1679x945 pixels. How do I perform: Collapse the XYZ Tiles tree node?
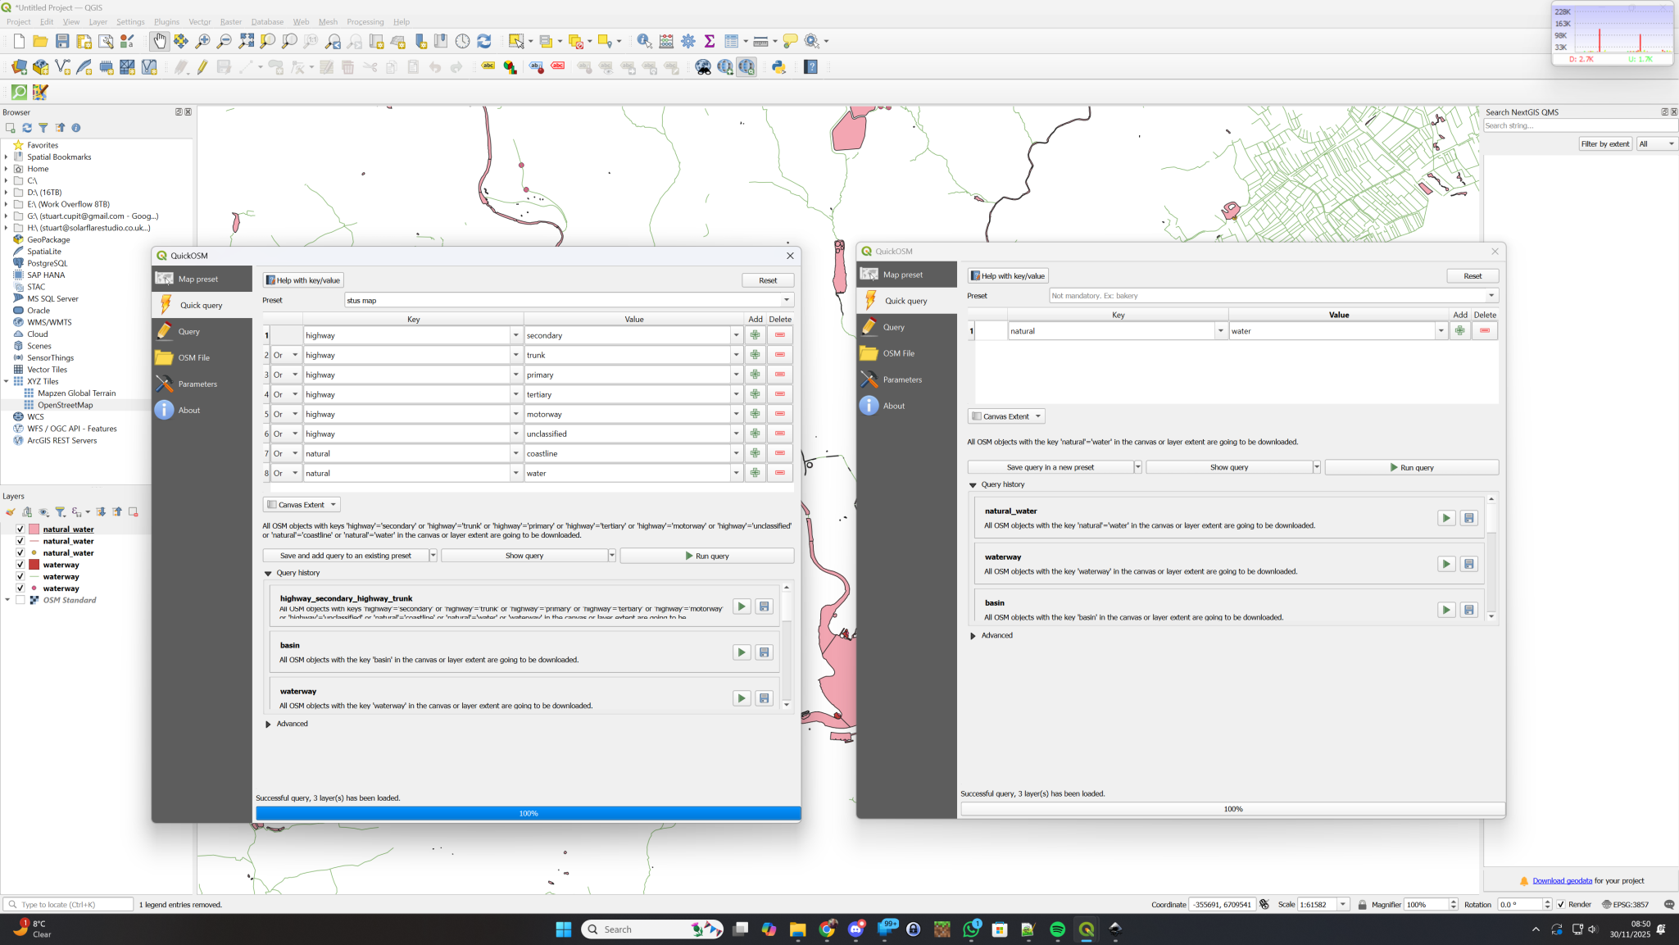[7, 381]
